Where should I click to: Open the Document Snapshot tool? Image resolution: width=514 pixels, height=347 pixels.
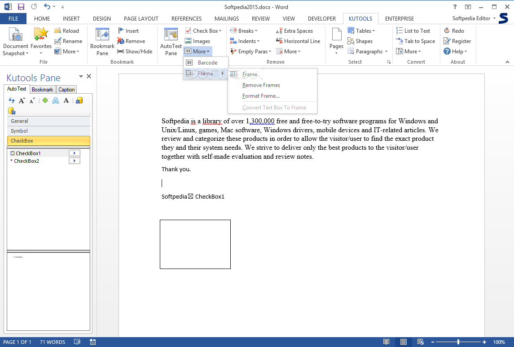coord(15,42)
